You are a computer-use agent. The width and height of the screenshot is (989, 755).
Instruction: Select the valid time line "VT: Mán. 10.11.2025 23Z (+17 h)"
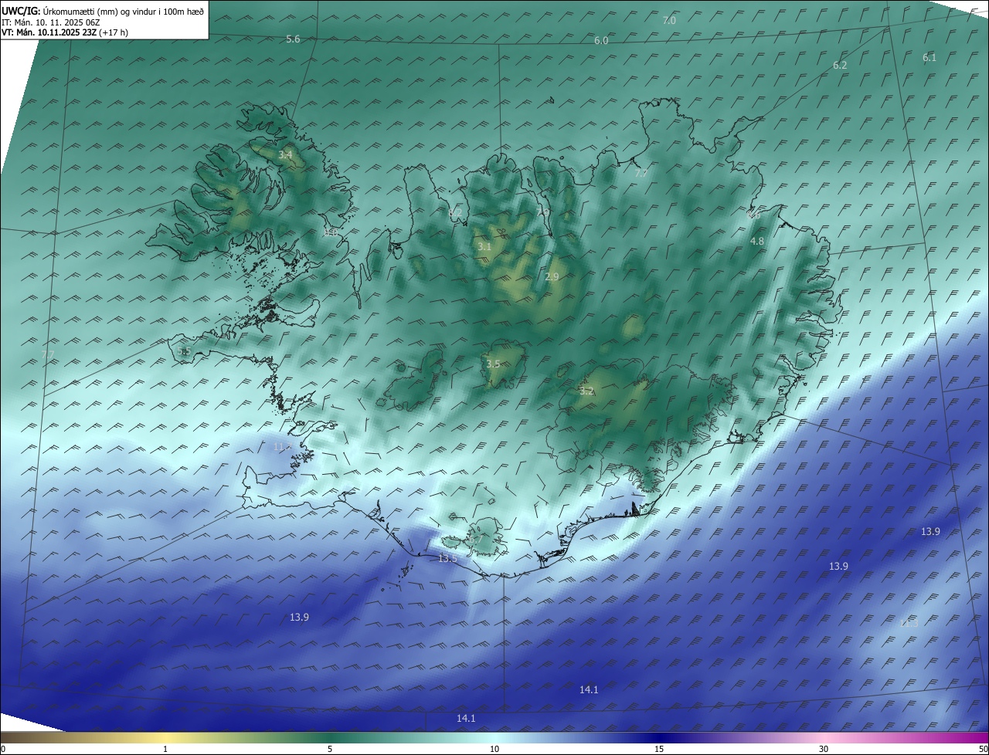coord(65,32)
